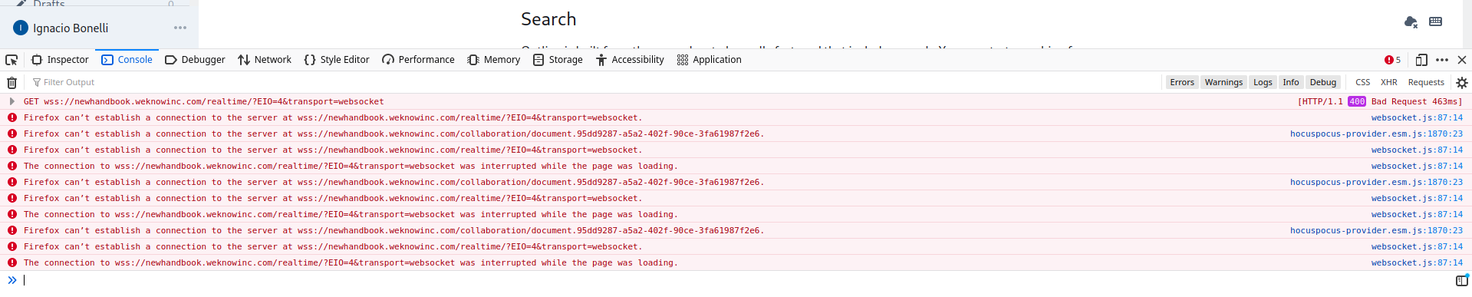The image size is (1472, 297).
Task: Switch to the Storage tab
Action: tap(558, 60)
